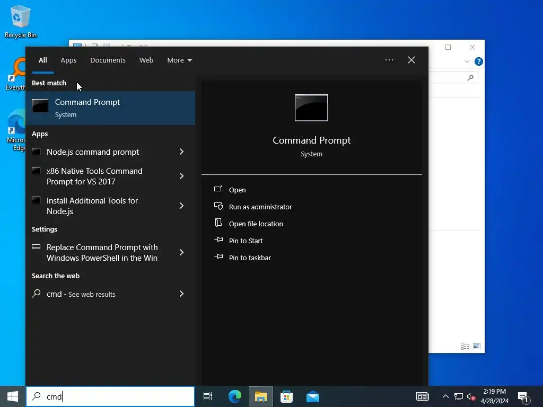Switch to the All search tab
The image size is (543, 407).
pyautogui.click(x=42, y=60)
